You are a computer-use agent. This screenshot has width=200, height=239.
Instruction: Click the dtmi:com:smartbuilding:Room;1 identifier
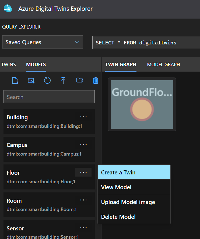point(42,209)
